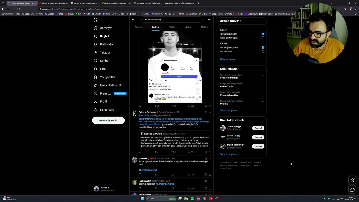359x202 pixels.
Task: Bookmark the Mehmet Ç. post
Action: pyautogui.click(x=206, y=175)
